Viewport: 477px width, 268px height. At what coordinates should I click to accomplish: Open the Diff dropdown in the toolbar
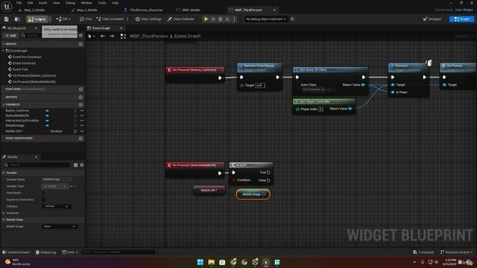63,19
